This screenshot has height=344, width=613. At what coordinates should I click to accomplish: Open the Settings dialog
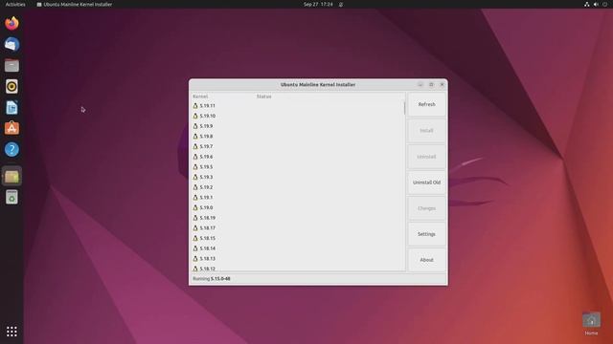[x=426, y=234]
